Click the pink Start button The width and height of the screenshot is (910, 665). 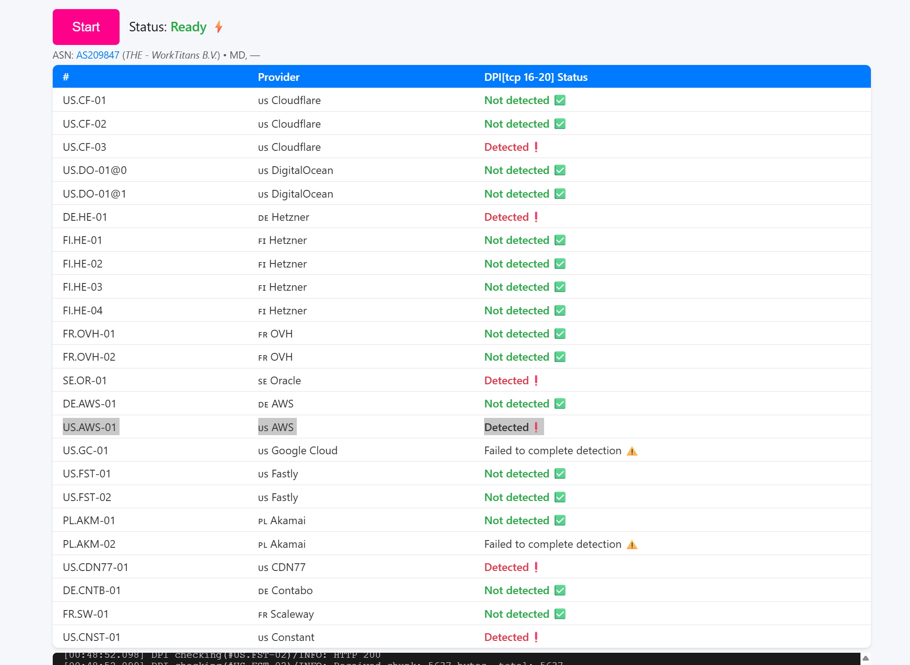[86, 27]
